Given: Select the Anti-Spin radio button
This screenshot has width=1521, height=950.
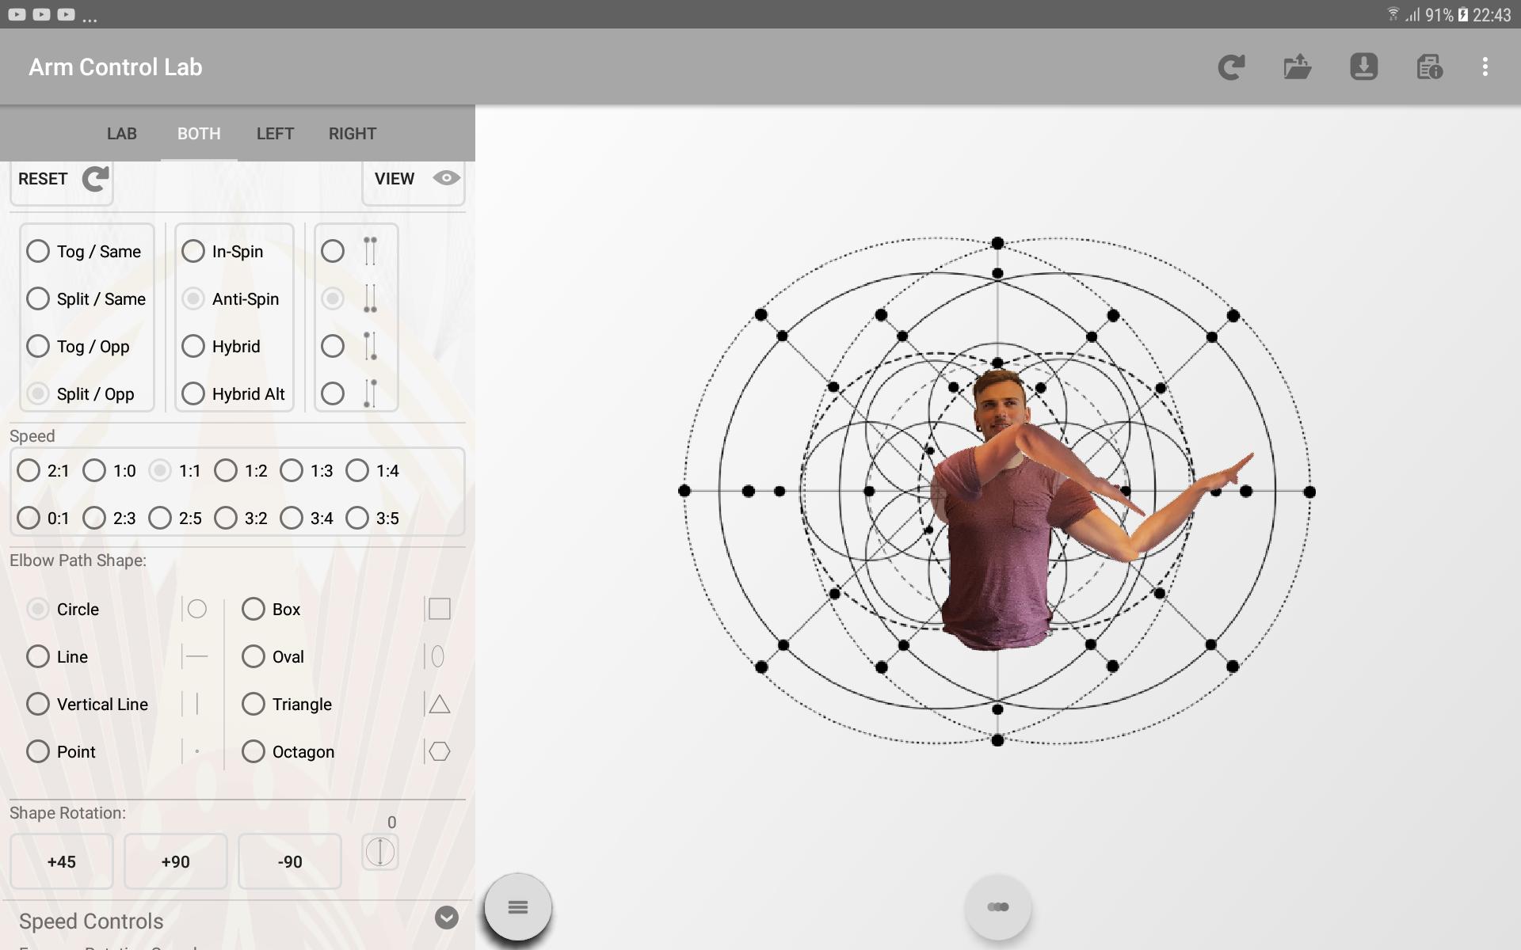Looking at the screenshot, I should click(x=192, y=298).
